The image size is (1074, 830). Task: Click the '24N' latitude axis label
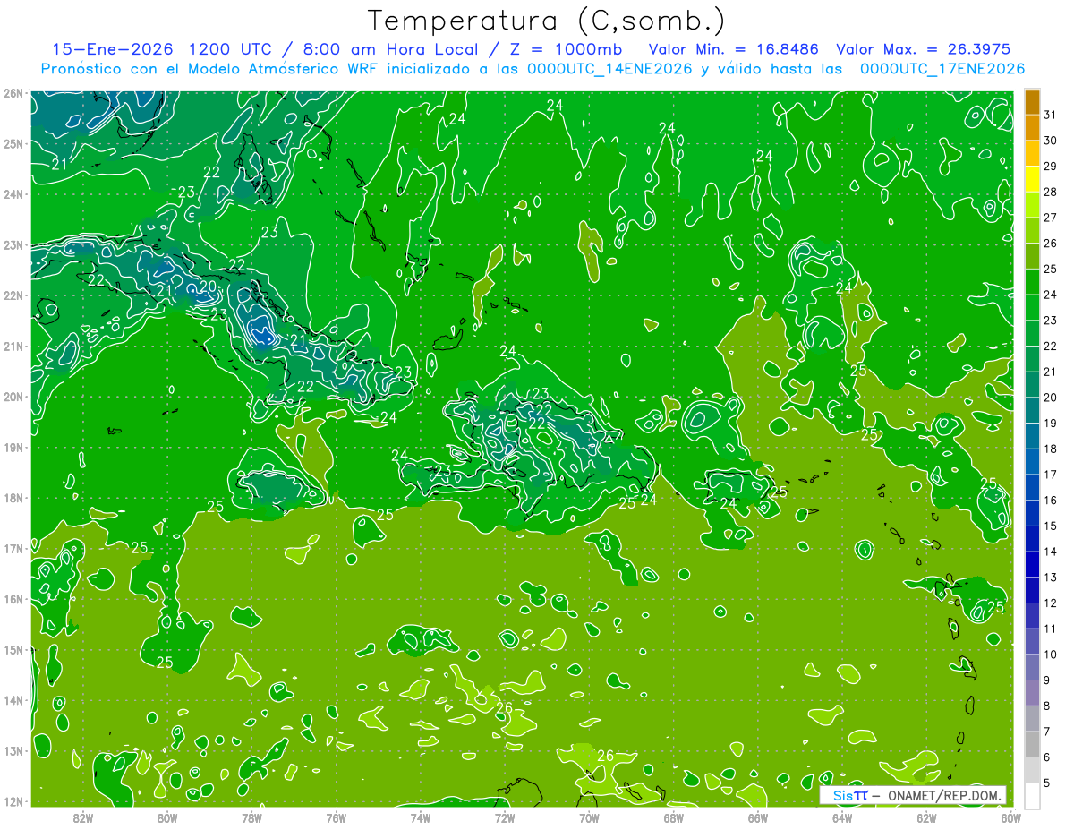13,194
